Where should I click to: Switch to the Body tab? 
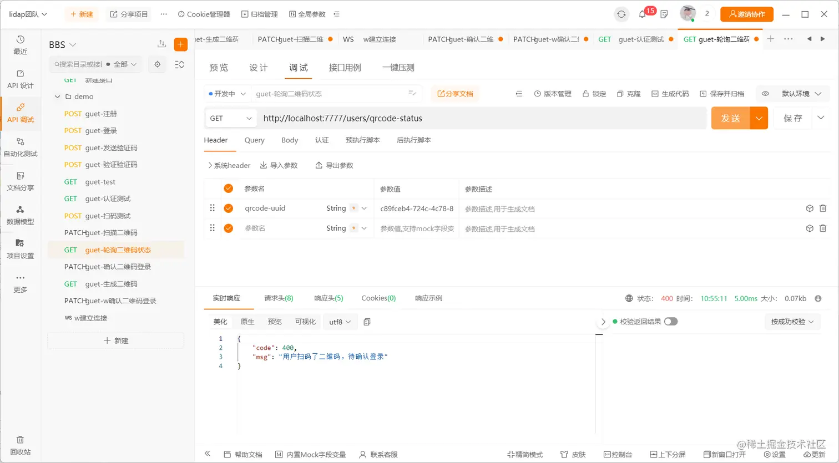pyautogui.click(x=290, y=140)
